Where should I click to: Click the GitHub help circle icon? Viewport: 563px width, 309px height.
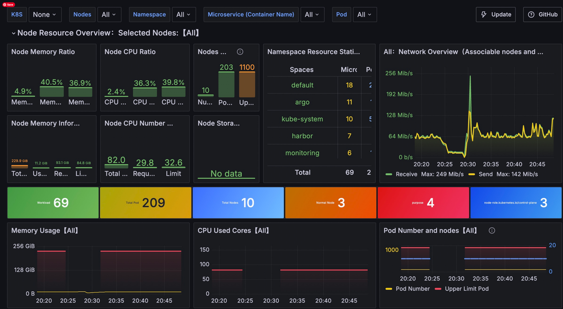531,15
